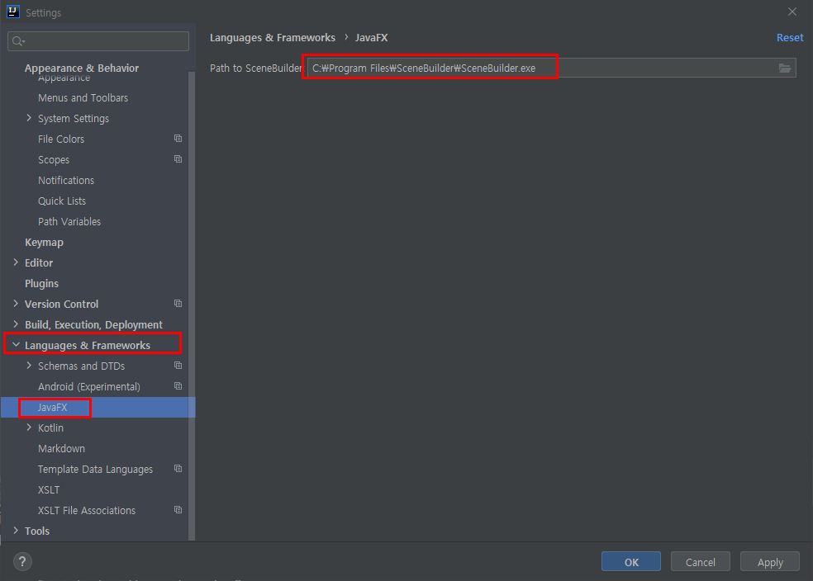Open Template Data Languages settings
813x581 pixels.
[95, 469]
